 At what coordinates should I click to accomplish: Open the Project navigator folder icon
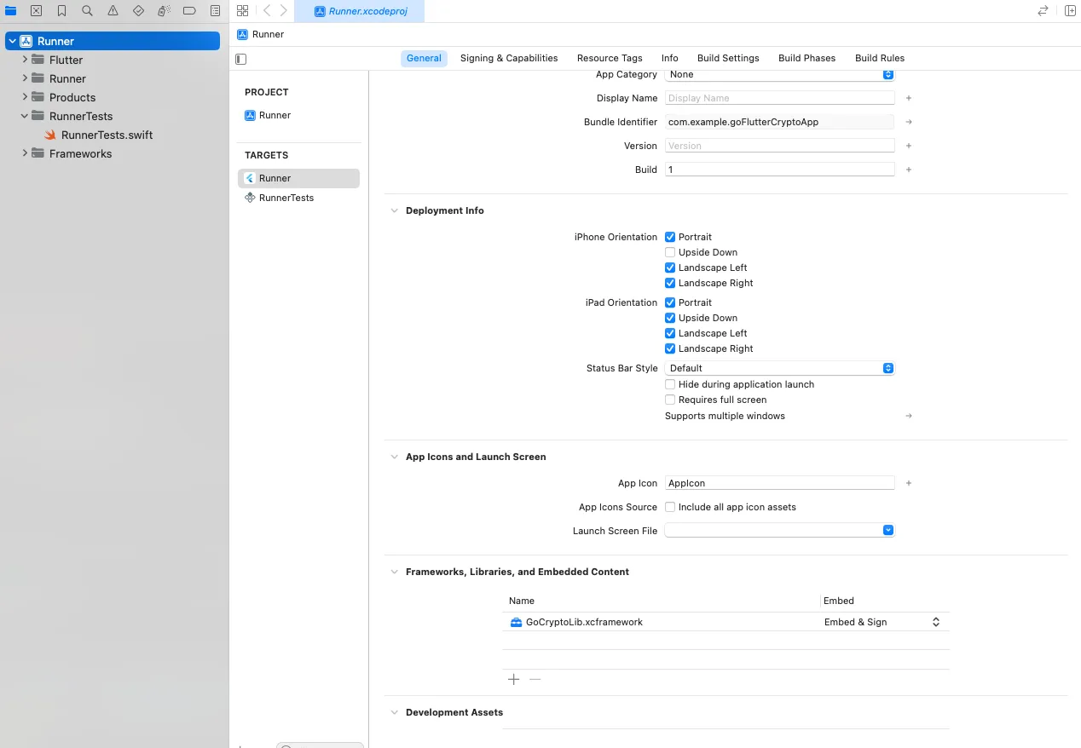point(11,11)
